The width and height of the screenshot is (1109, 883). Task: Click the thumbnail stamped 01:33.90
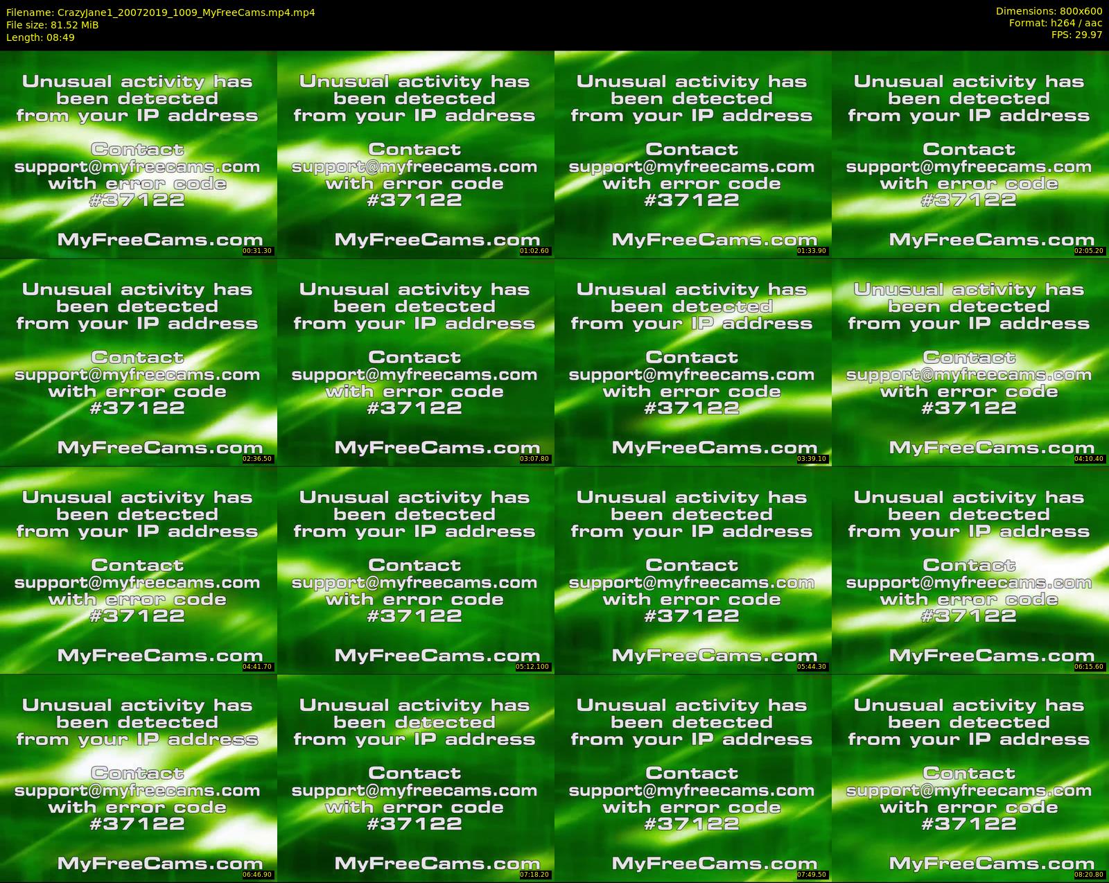(693, 154)
